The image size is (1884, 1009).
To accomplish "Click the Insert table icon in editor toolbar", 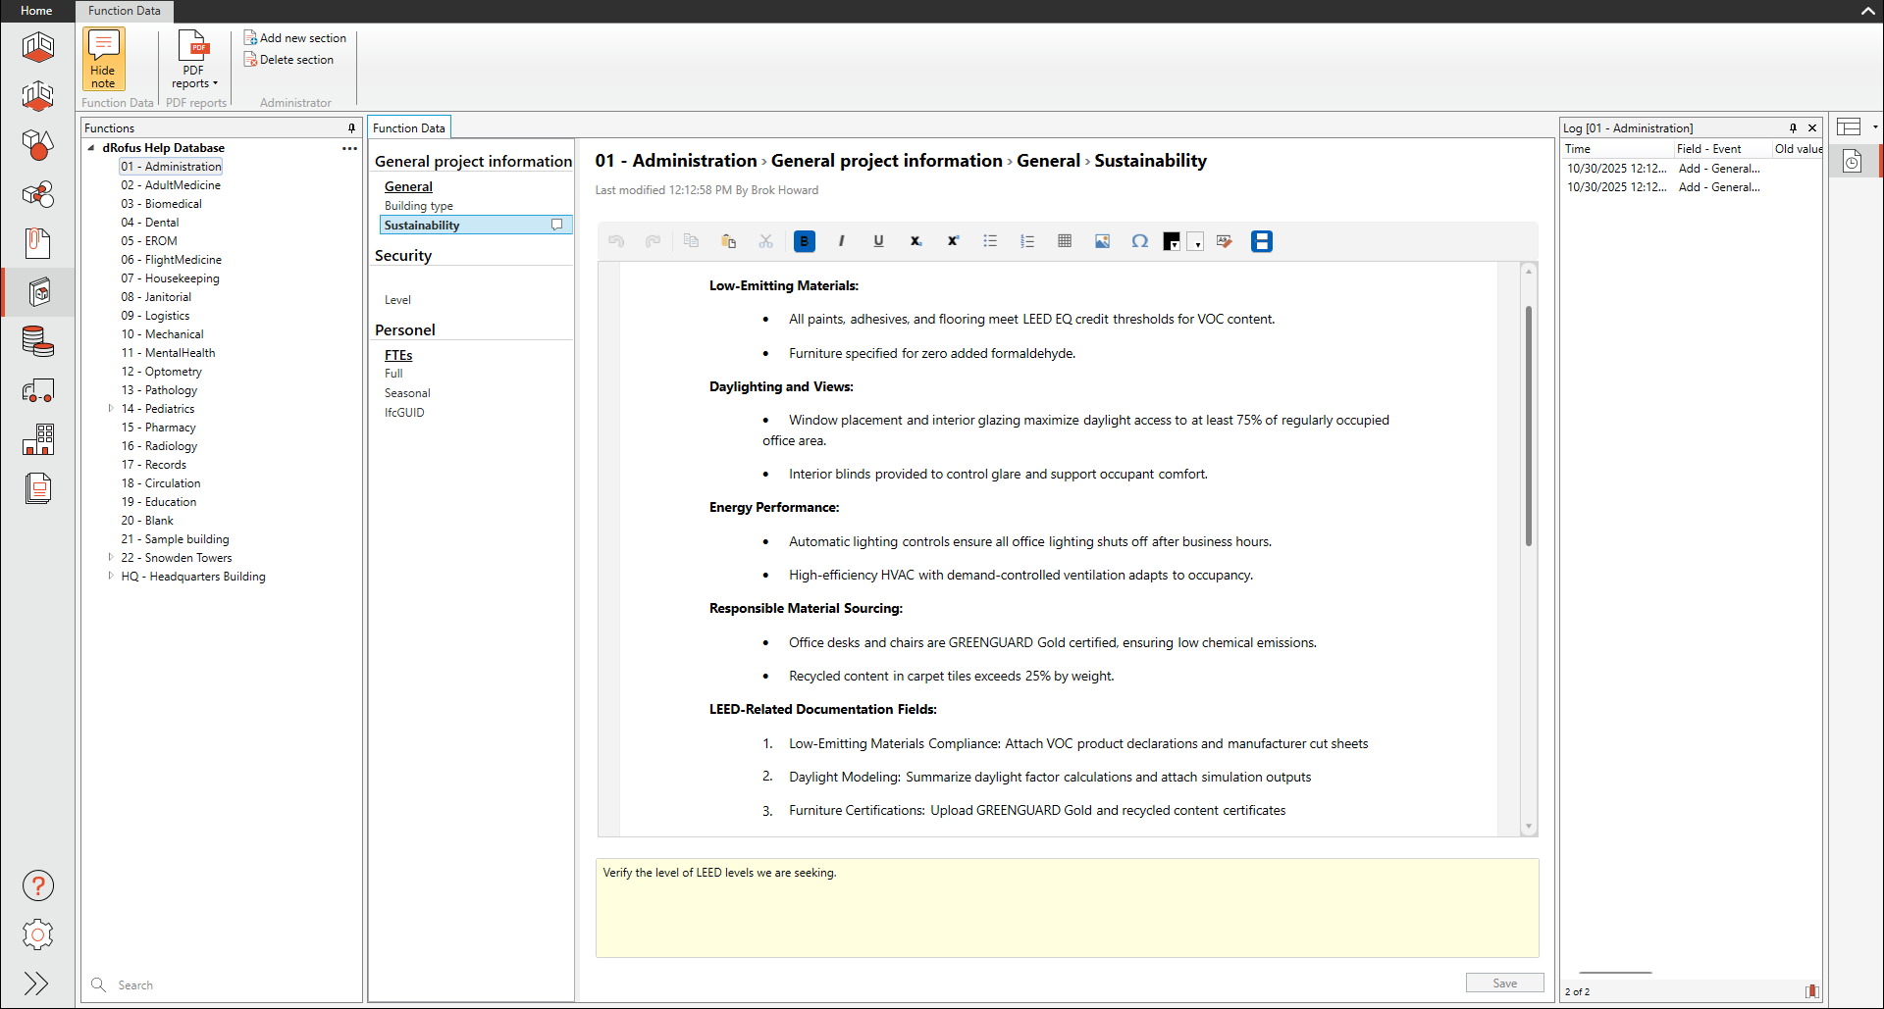I will (1065, 241).
